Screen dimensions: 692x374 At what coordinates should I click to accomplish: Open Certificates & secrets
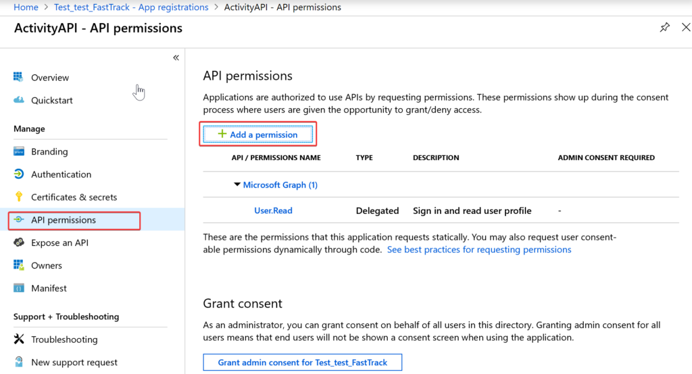pos(74,197)
